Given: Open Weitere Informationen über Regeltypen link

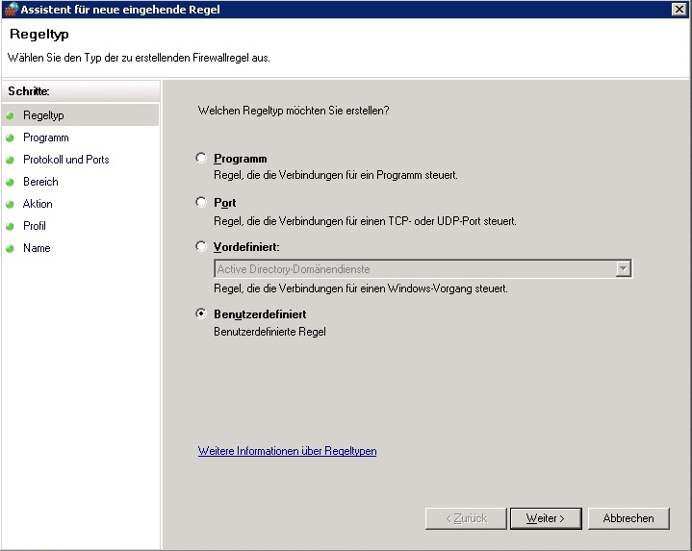Looking at the screenshot, I should [x=287, y=451].
